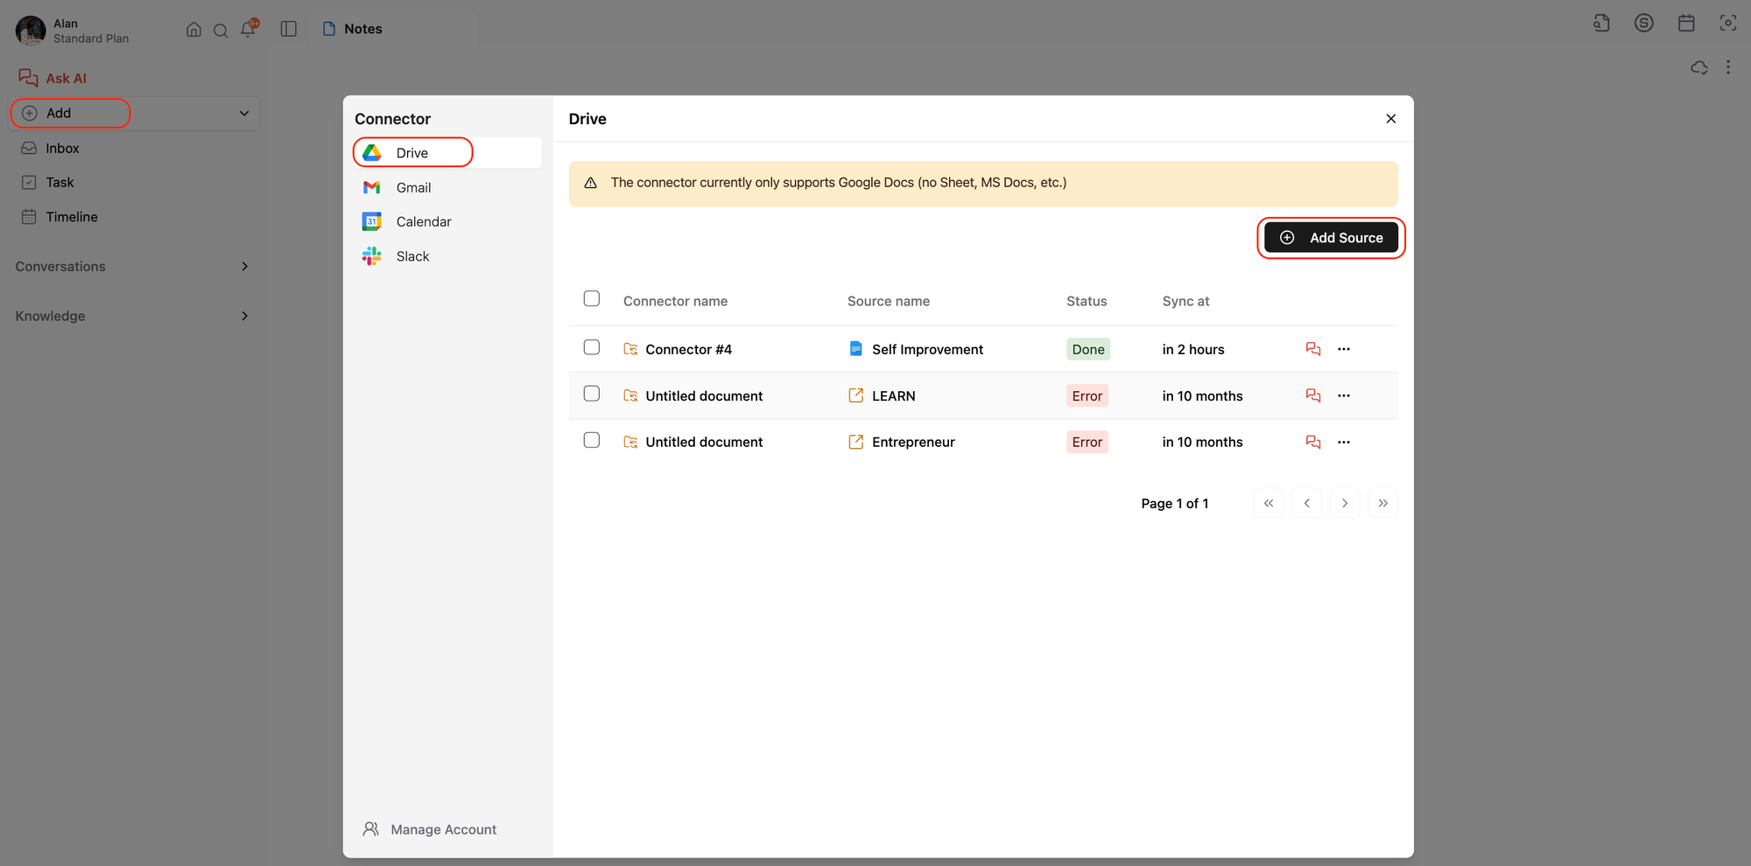This screenshot has width=1751, height=866.
Task: Check the Entrepreneur row checkbox
Action: pos(592,440)
